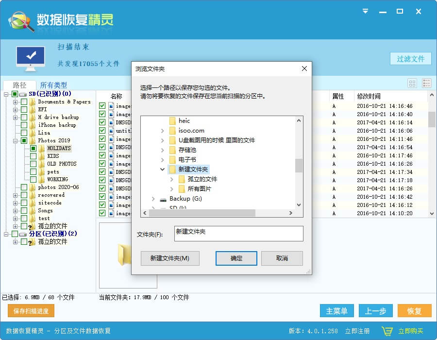Click the shopping cart icon in status bar
Image resolution: width=437 pixels, height=340 pixels.
pos(387,331)
